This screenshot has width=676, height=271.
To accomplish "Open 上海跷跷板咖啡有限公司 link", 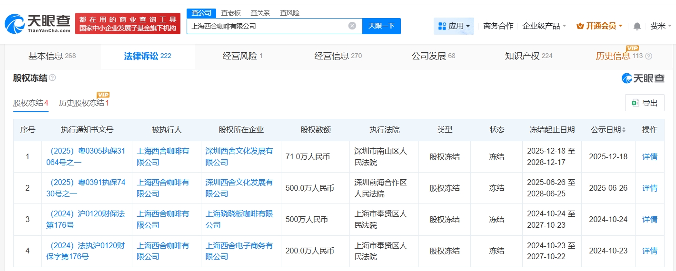I will pyautogui.click(x=239, y=219).
